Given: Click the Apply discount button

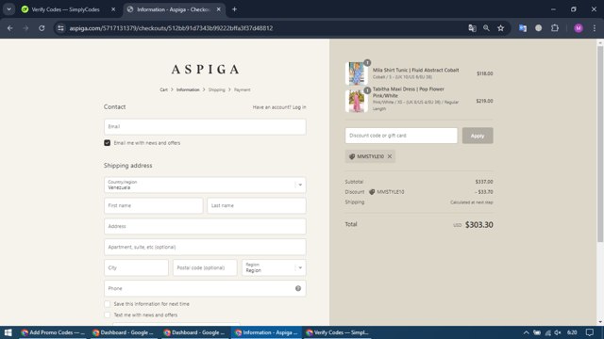Looking at the screenshot, I should pos(478,136).
